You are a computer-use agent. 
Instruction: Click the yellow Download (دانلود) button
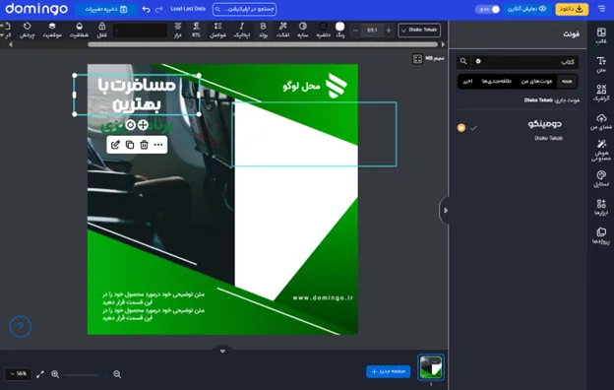[572, 9]
